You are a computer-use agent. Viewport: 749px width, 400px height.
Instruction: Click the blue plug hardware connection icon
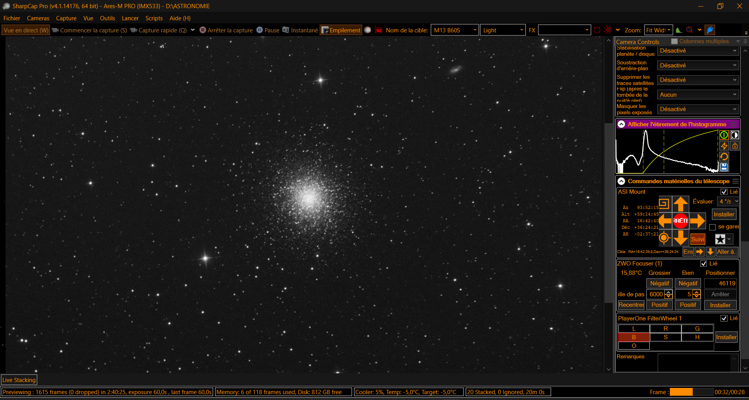710,30
